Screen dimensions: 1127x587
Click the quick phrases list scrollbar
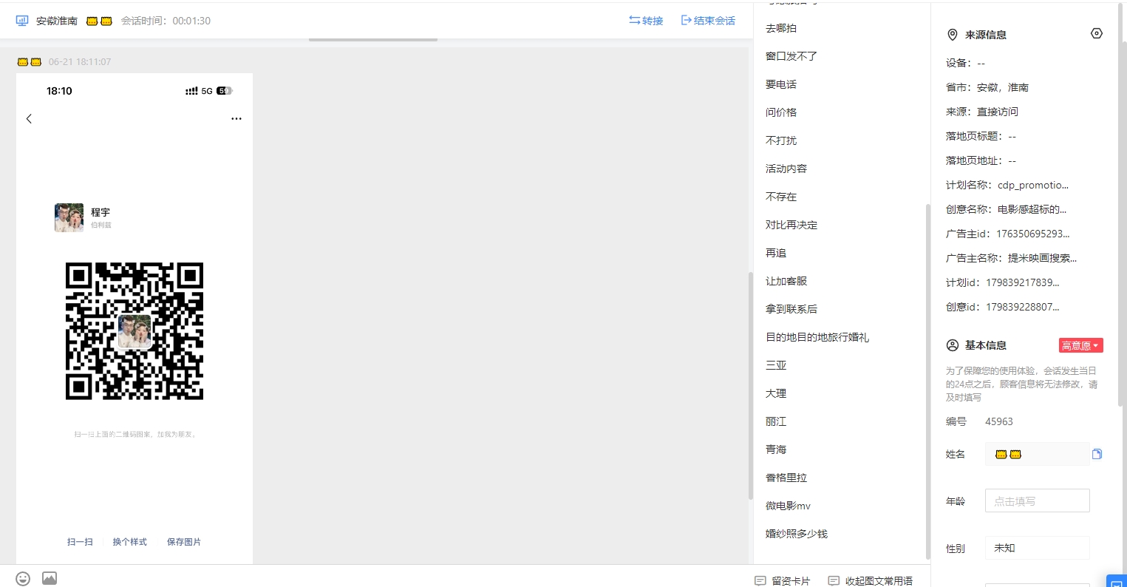coord(928,381)
